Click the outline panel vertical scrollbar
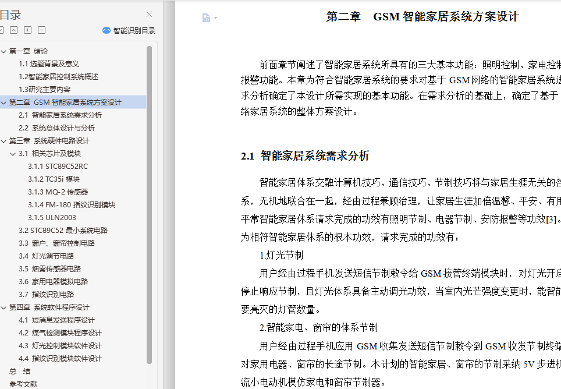The height and width of the screenshot is (389, 561). (x=149, y=205)
